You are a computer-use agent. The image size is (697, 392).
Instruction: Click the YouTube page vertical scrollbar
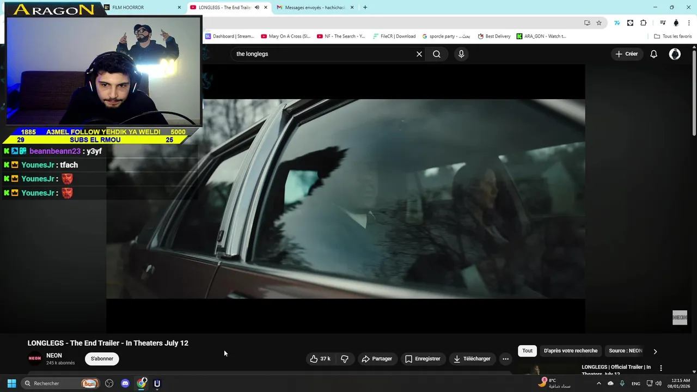point(694,93)
